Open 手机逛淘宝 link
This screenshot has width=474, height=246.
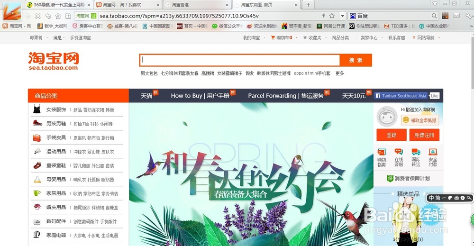pos(81,38)
